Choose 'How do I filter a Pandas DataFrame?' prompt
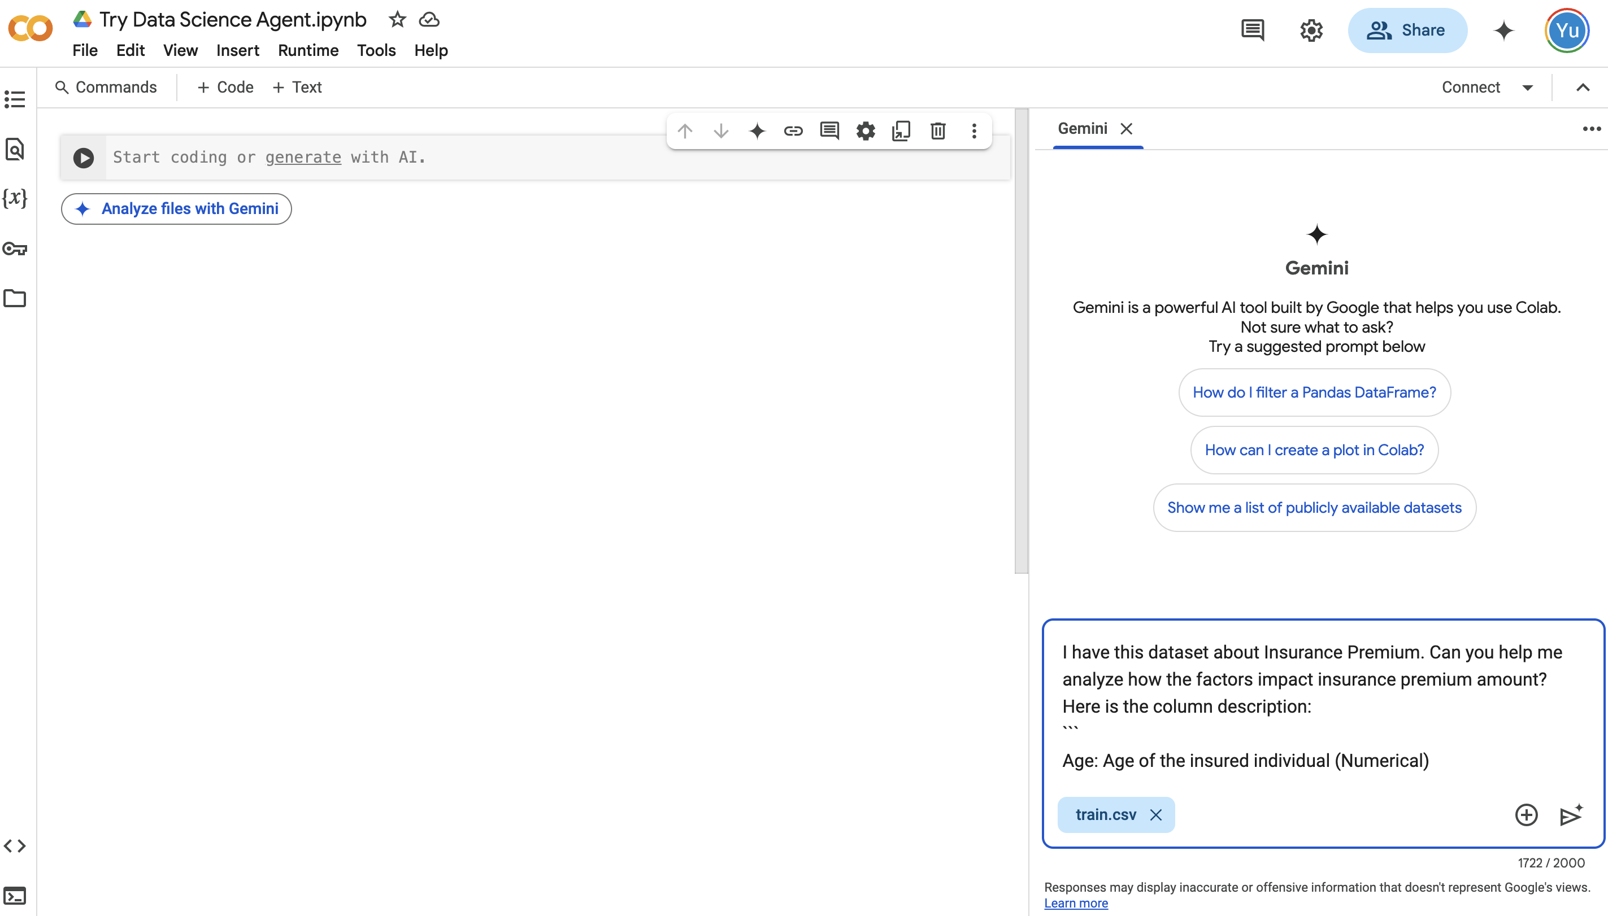 tap(1314, 392)
